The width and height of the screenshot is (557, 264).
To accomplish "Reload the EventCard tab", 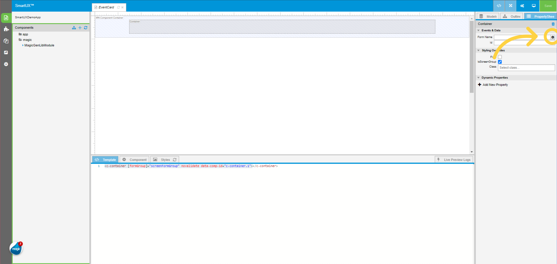I will tap(118, 7).
